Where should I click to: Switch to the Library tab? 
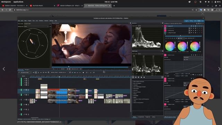[154, 117]
